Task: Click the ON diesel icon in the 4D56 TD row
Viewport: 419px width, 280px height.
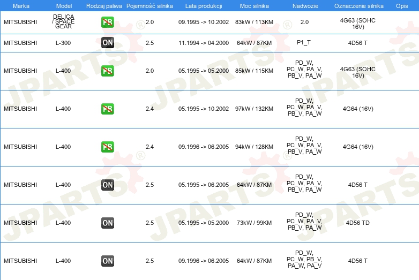Action: [x=107, y=223]
